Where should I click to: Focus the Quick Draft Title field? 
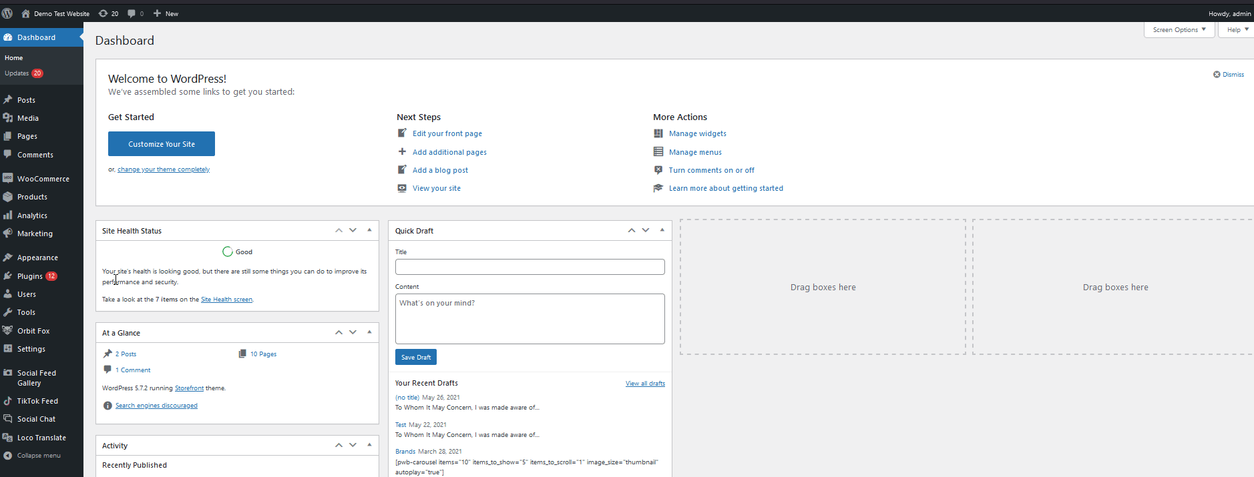click(530, 267)
